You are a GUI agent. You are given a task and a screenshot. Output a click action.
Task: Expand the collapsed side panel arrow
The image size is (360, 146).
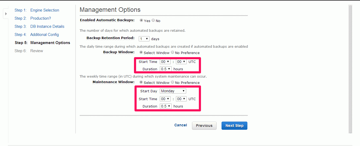(x=6, y=14)
